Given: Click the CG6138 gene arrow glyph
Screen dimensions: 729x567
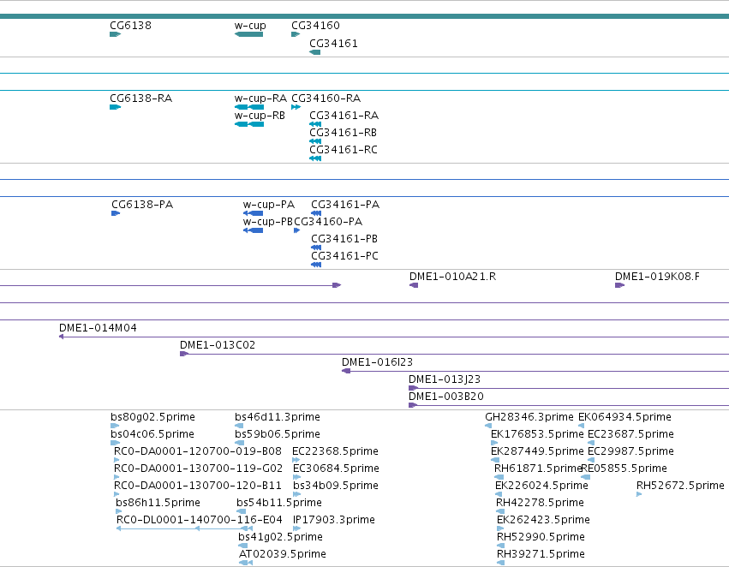Looking at the screenshot, I should (115, 34).
